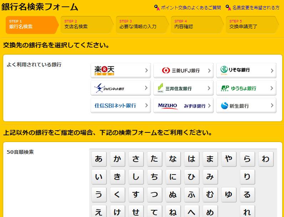Viewport: 284px width, 217px height.
Task: Click the よく利用されている銀行 label
Action: click(34, 65)
